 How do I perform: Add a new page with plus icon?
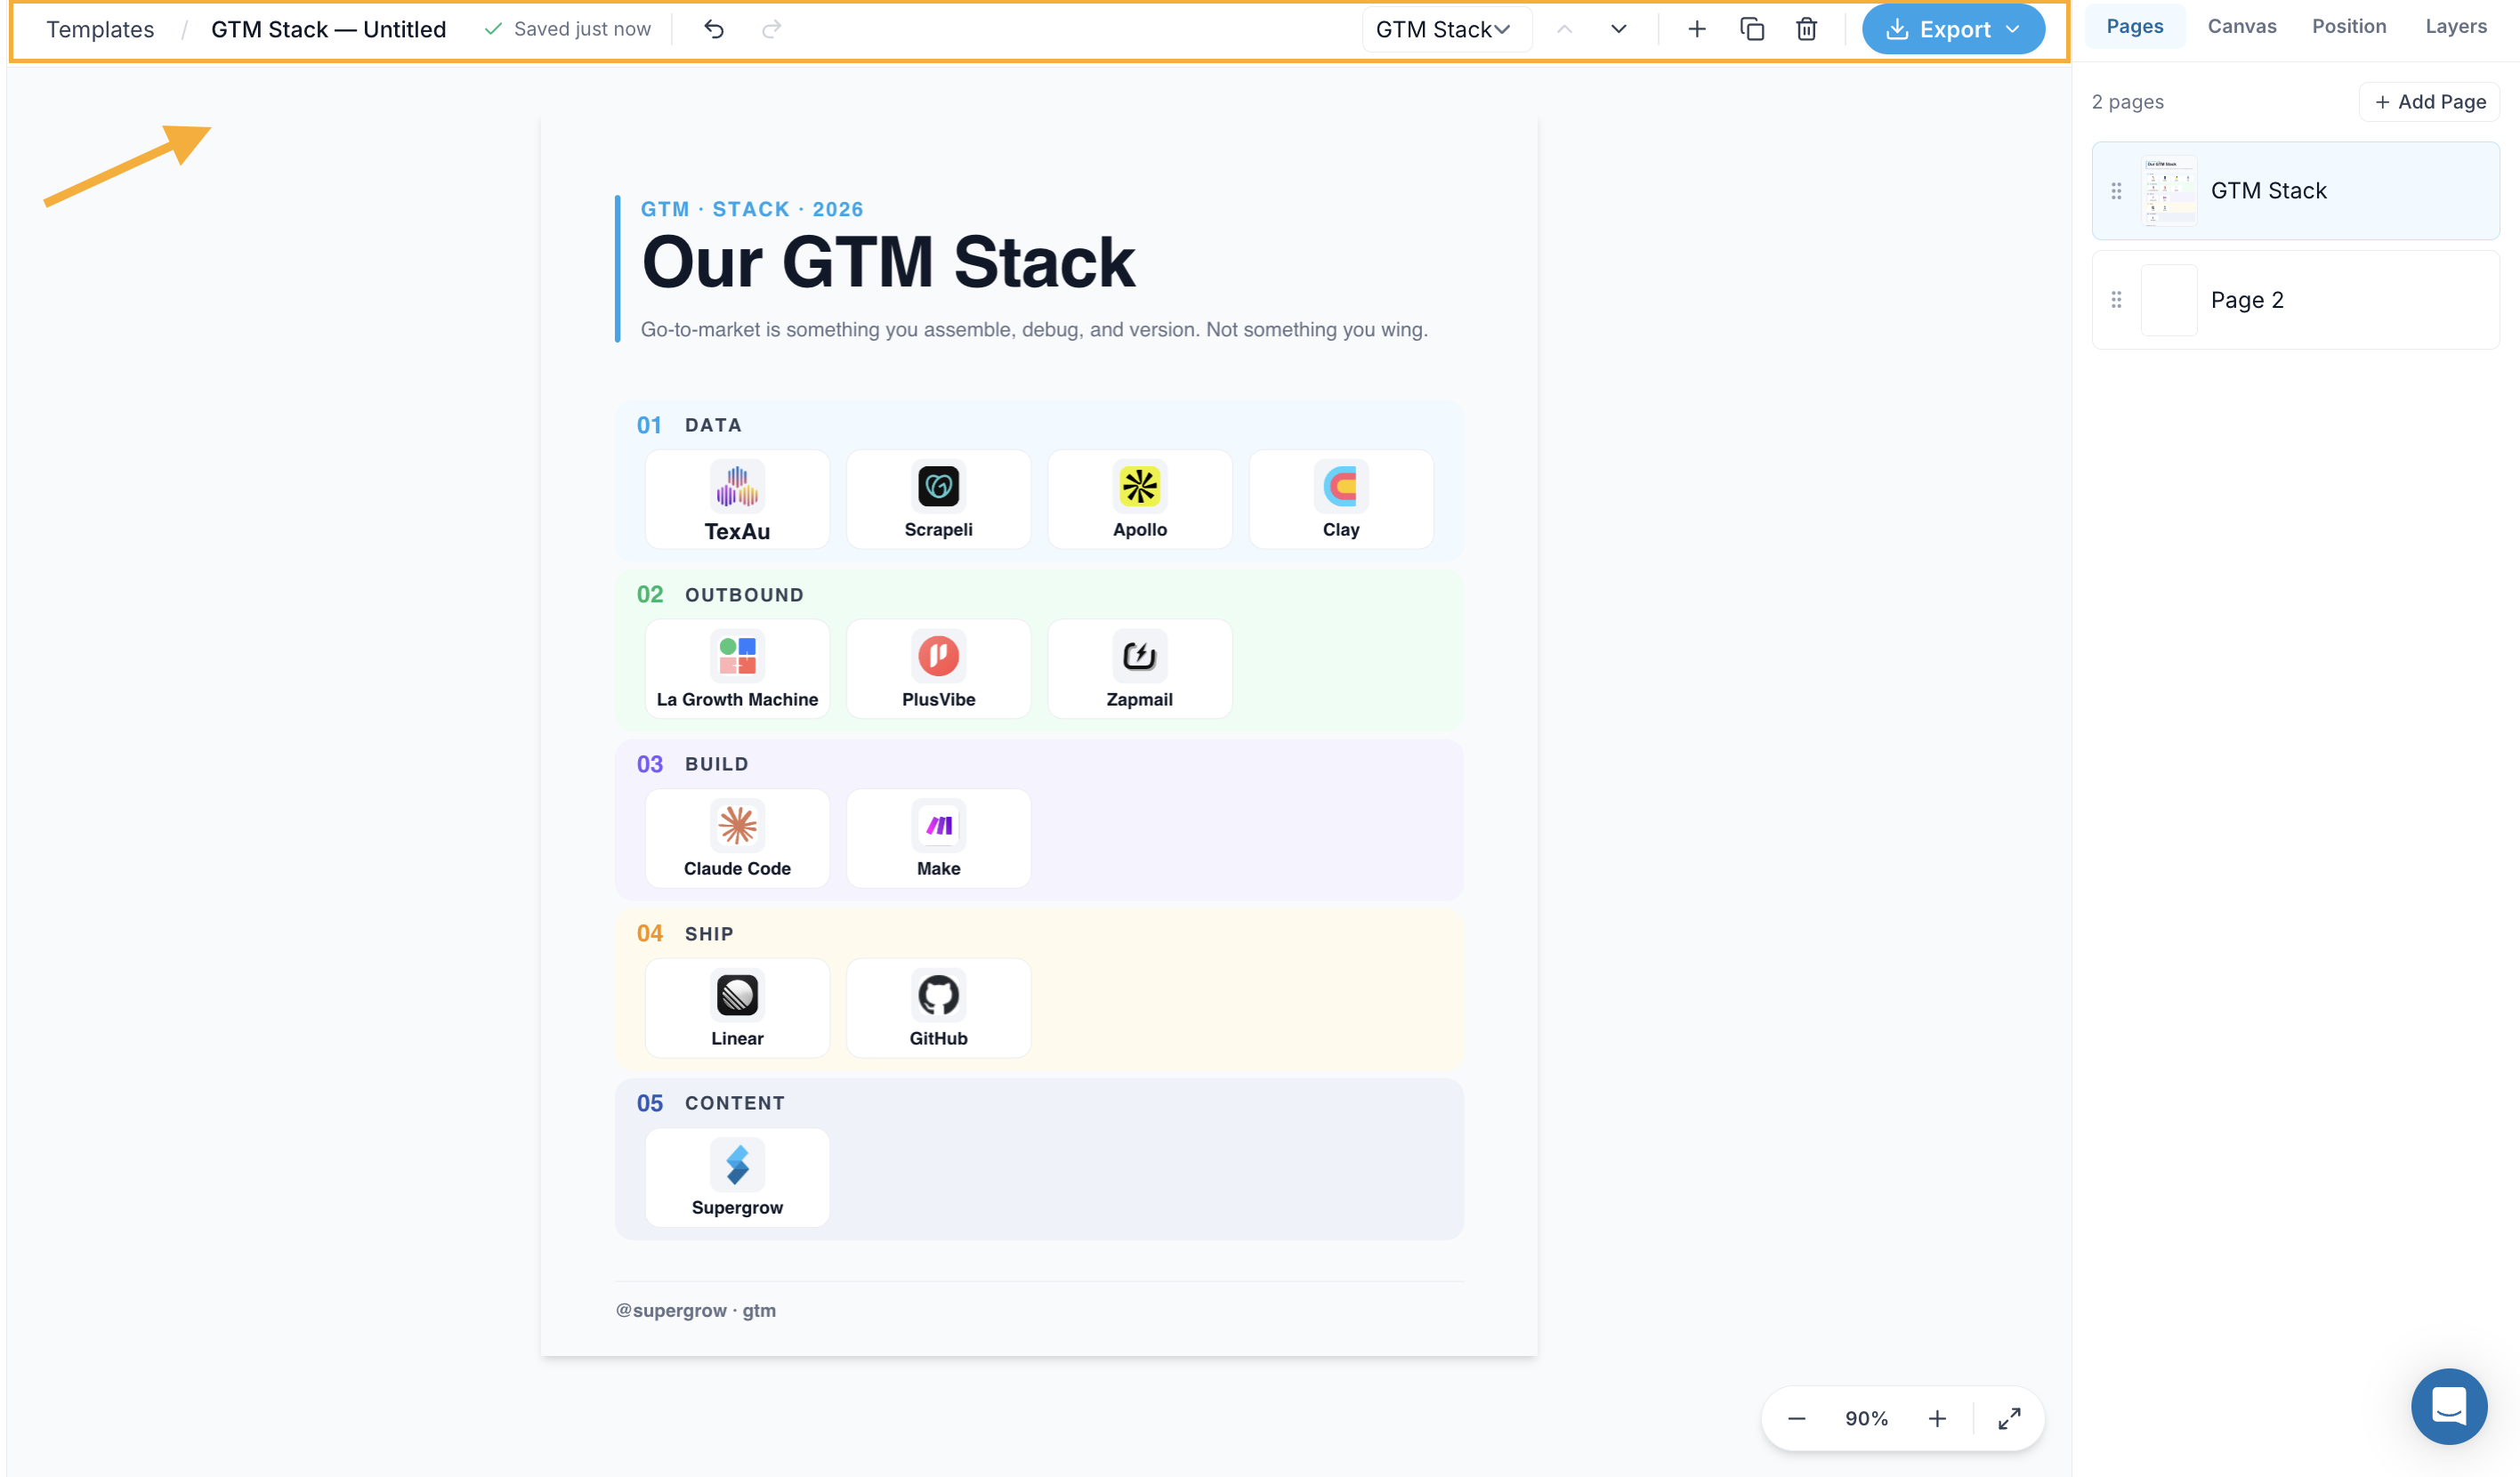pos(1696,29)
